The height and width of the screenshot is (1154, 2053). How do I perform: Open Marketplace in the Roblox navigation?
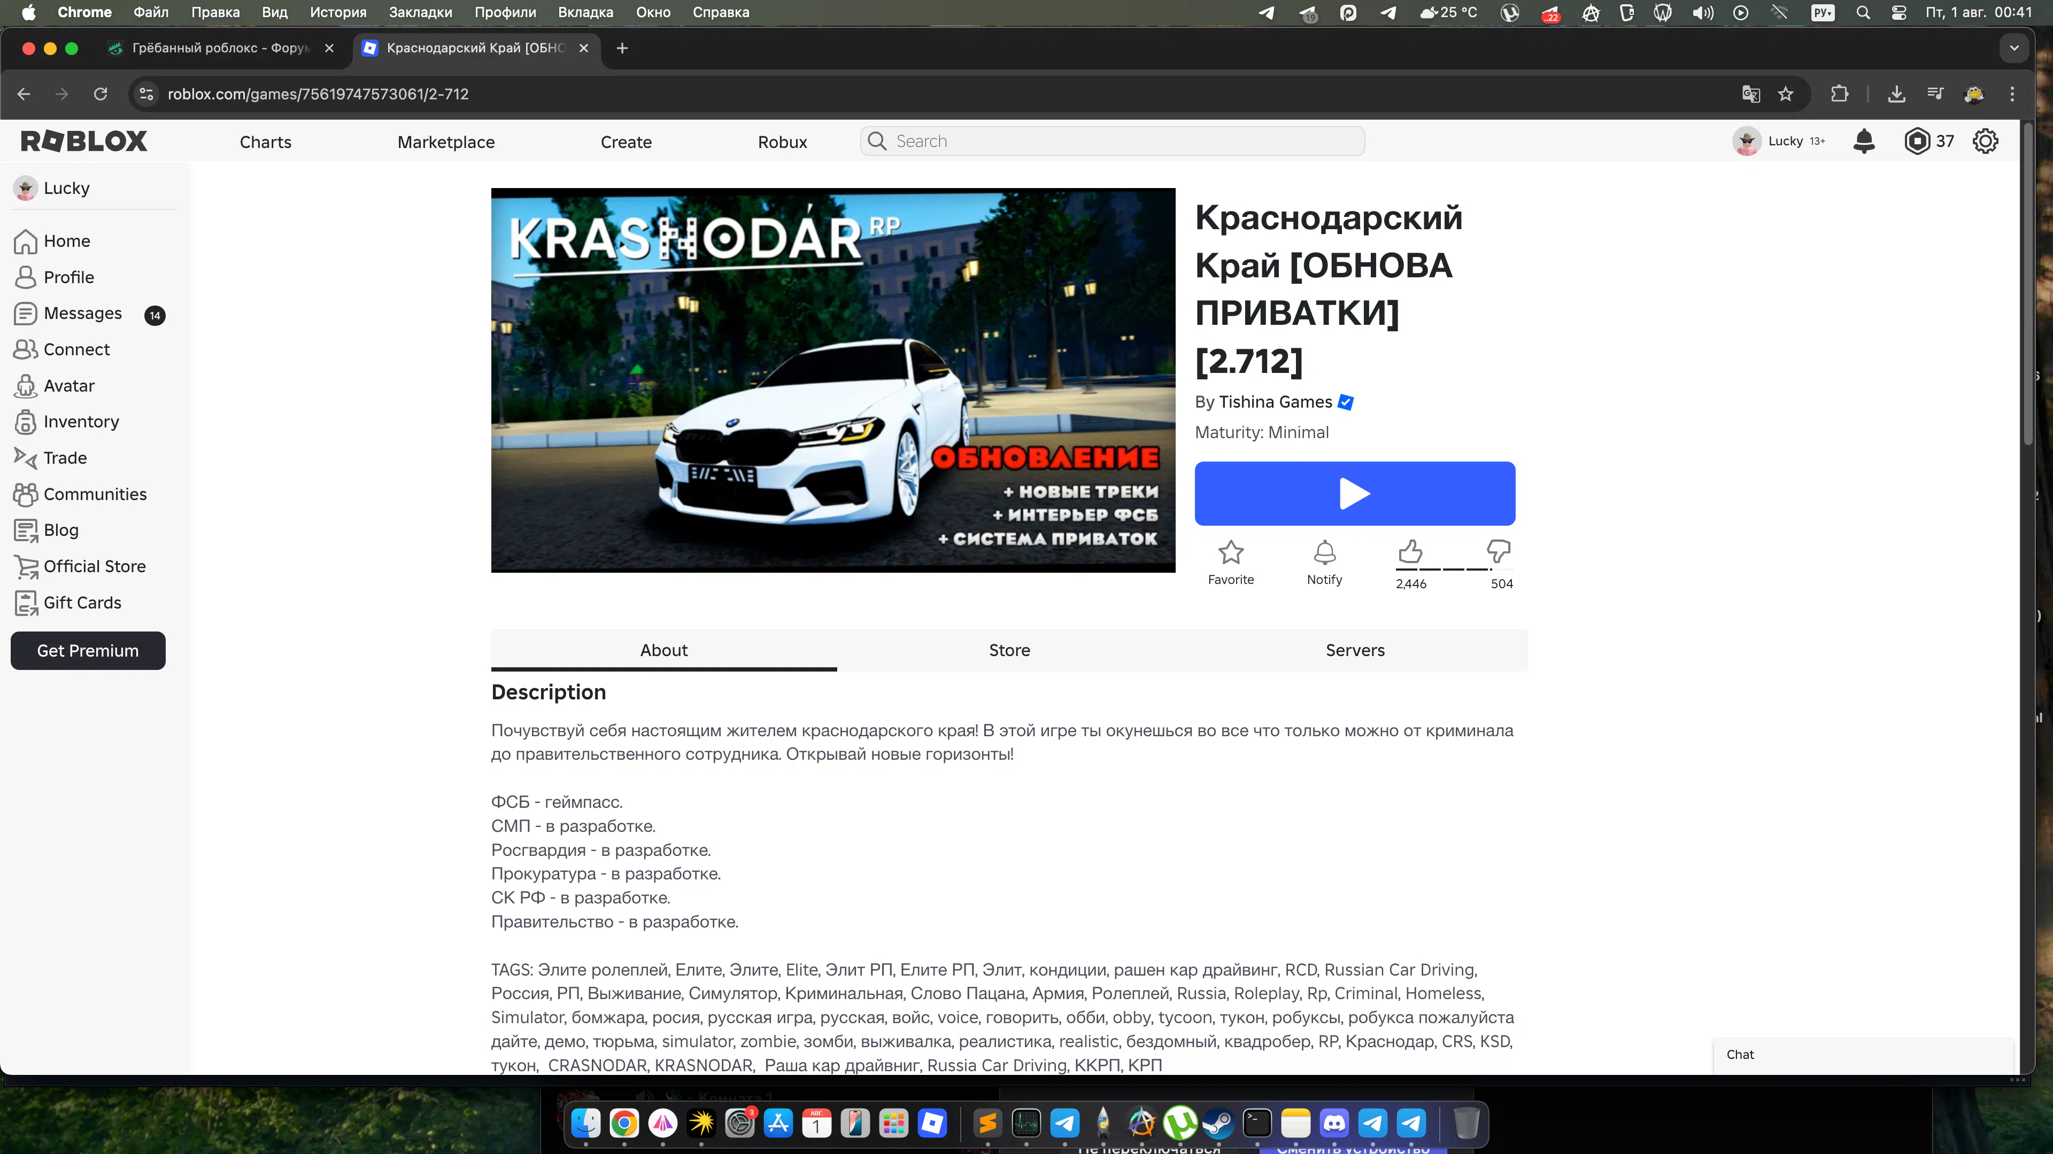pyautogui.click(x=446, y=142)
